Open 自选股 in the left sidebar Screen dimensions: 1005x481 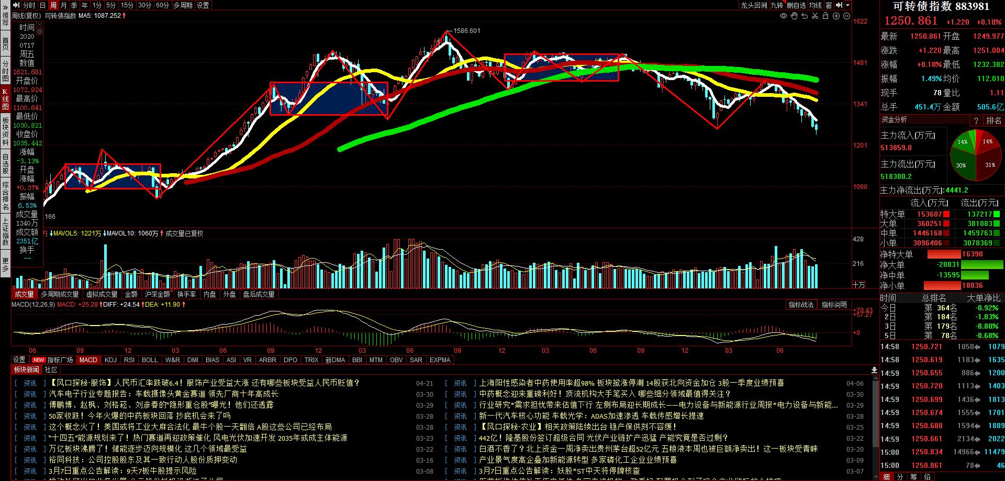5,164
